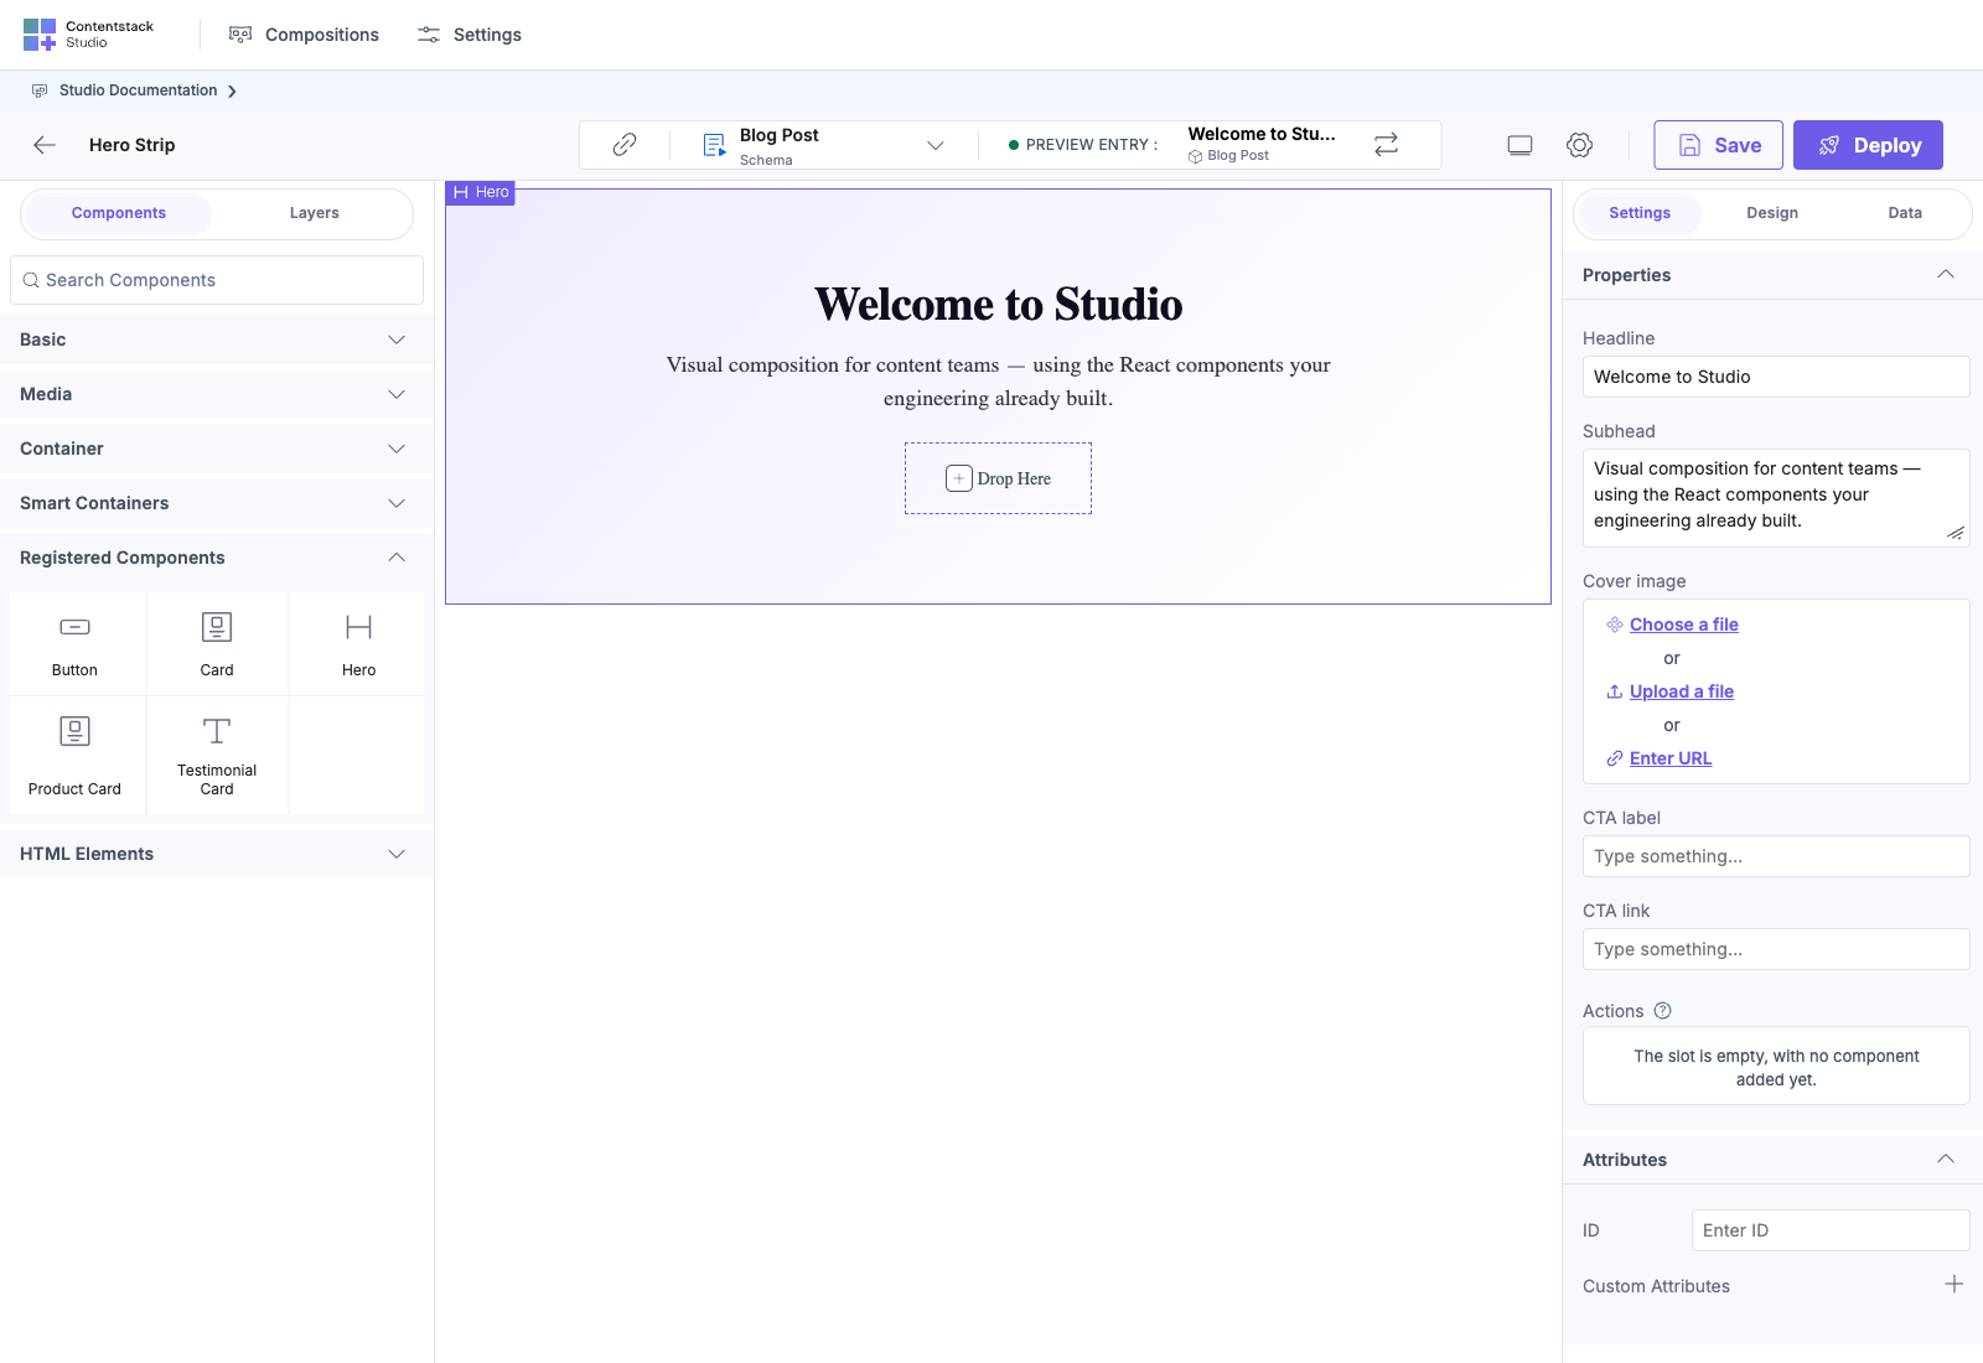Image resolution: width=1983 pixels, height=1363 pixels.
Task: Click the Save button
Action: pyautogui.click(x=1718, y=145)
